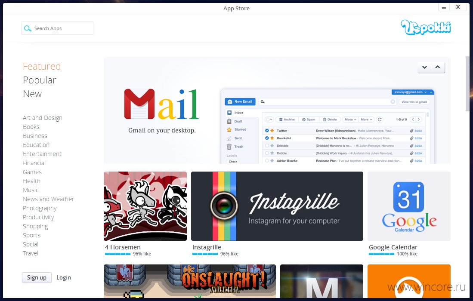Click New Email in Gmail preview

tap(240, 101)
